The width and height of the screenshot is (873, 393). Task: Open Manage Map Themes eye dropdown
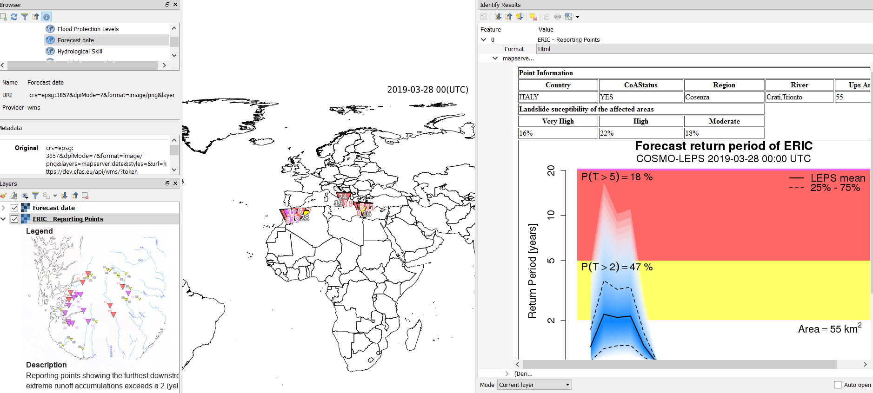tap(25, 196)
